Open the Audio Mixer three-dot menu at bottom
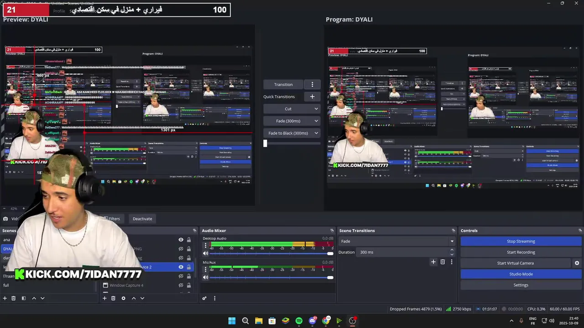This screenshot has width=584, height=328. (x=214, y=298)
